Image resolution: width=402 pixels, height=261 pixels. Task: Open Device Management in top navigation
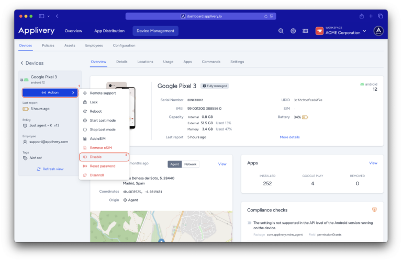155,31
